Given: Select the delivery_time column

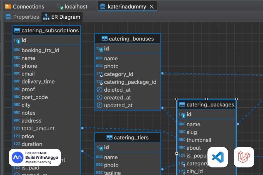Looking at the screenshot, I should click(x=38, y=82).
